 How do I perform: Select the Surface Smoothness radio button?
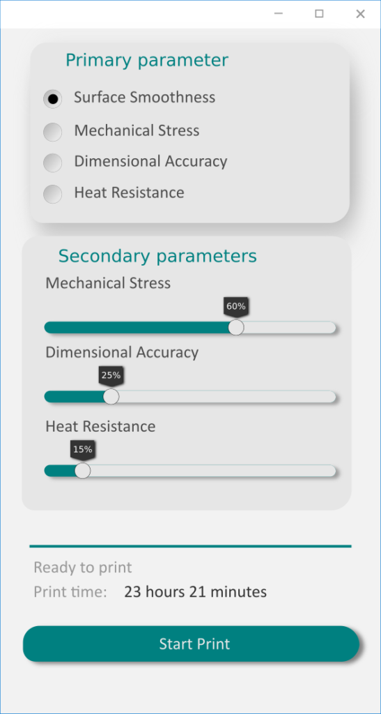coord(53,98)
